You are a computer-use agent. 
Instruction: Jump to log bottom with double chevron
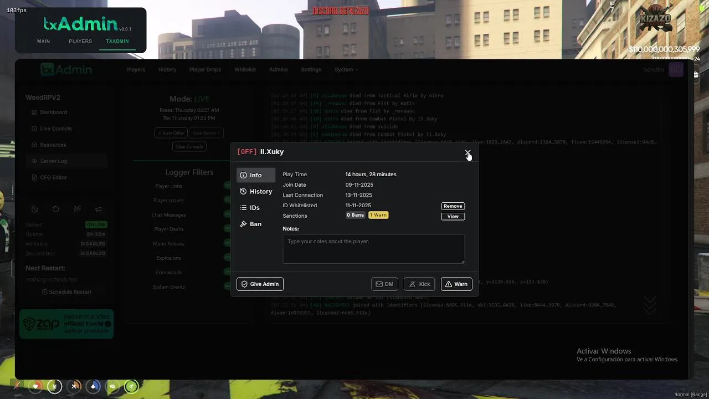[649, 305]
